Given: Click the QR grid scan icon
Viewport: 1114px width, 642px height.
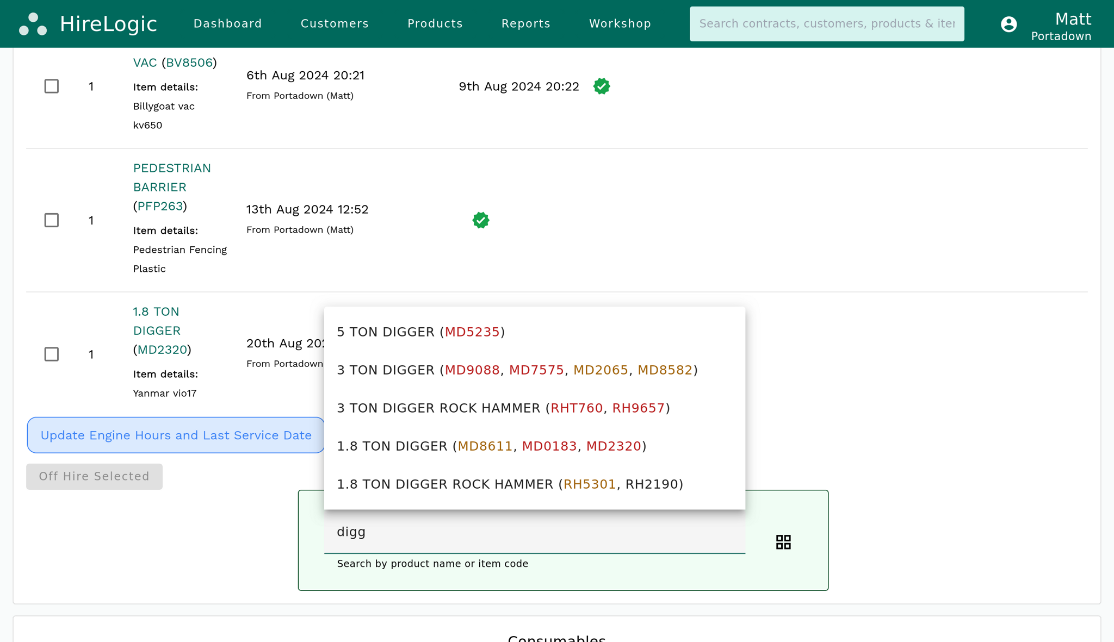Looking at the screenshot, I should [783, 542].
